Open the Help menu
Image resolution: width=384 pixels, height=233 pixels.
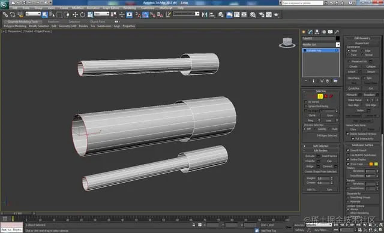coord(180,8)
